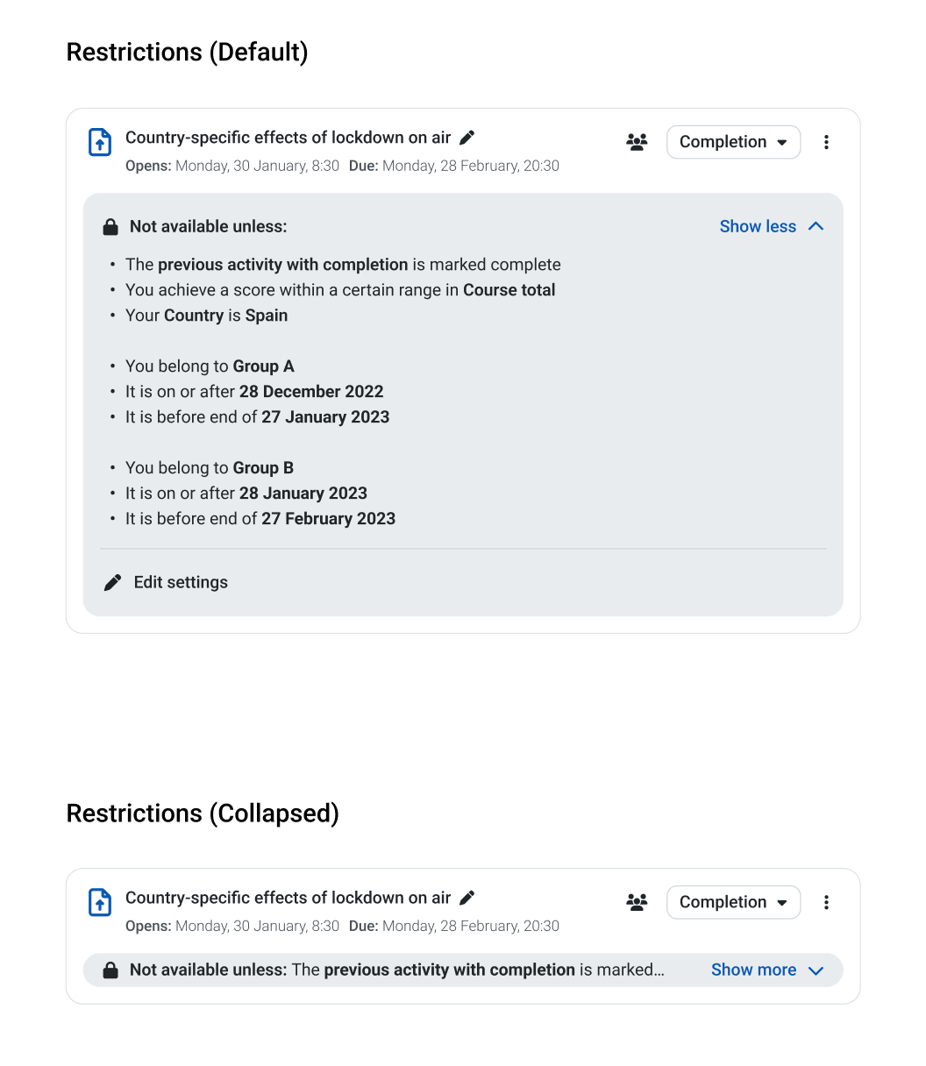Click the down chevron next to Show more
The image size is (926, 1066).
tap(816, 970)
